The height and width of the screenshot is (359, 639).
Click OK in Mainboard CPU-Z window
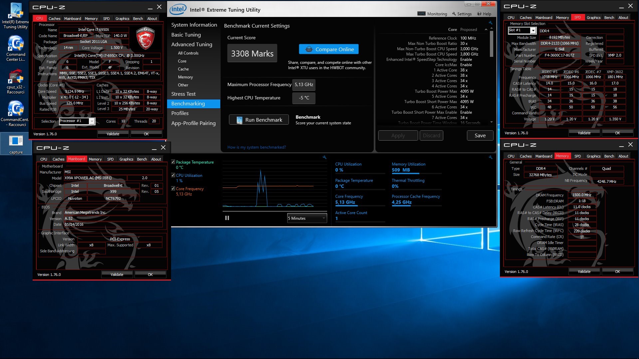[150, 275]
